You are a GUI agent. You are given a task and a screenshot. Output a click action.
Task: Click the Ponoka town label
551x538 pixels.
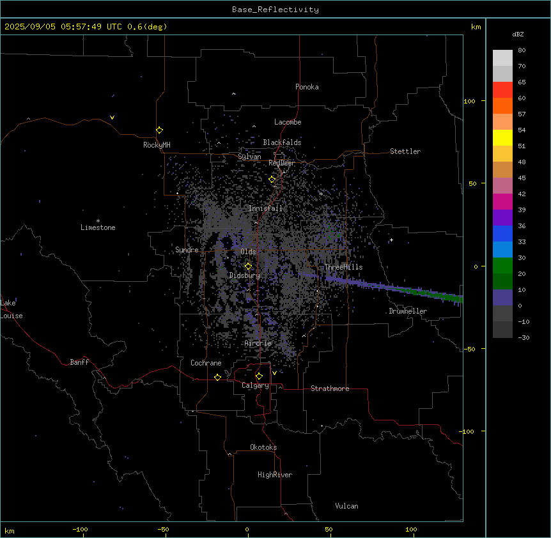click(307, 87)
